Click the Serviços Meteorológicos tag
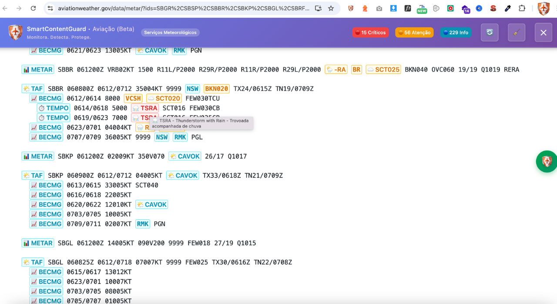Viewport: 557px width, 304px height. tap(170, 33)
